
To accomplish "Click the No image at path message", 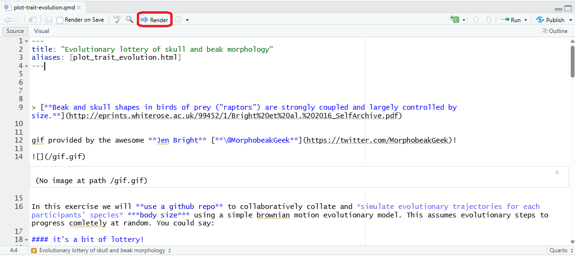I will point(92,181).
